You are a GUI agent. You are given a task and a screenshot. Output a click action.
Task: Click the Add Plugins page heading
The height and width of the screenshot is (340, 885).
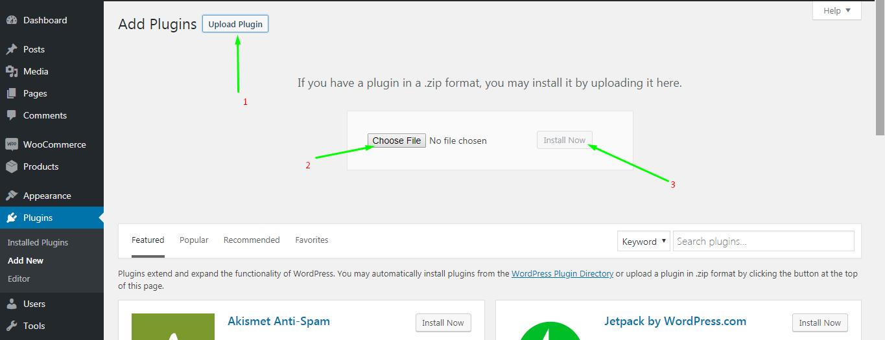click(x=158, y=25)
